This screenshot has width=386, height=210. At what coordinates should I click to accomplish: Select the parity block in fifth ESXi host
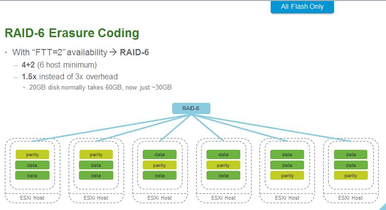coord(287,175)
